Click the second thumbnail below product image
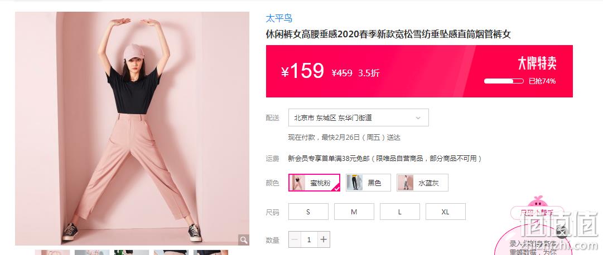 pos(92,252)
